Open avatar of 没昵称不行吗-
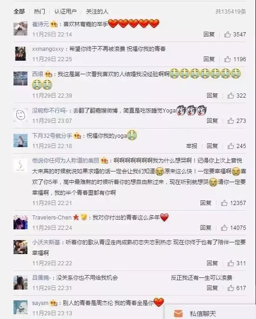The width and height of the screenshot is (256, 319). (20, 115)
